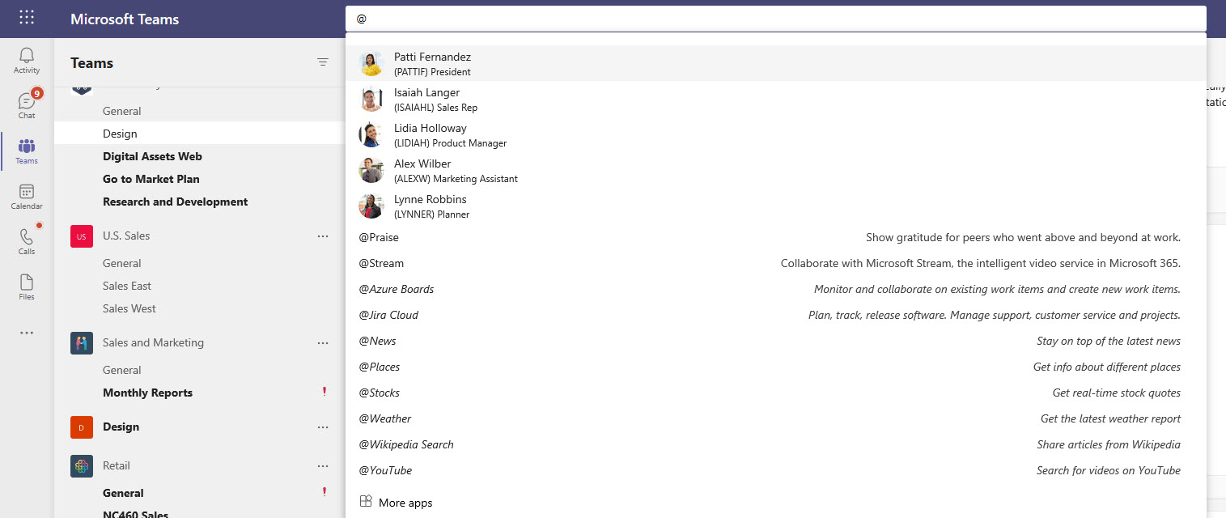The height and width of the screenshot is (518, 1226).
Task: Click the Retail team name
Action: pos(117,465)
